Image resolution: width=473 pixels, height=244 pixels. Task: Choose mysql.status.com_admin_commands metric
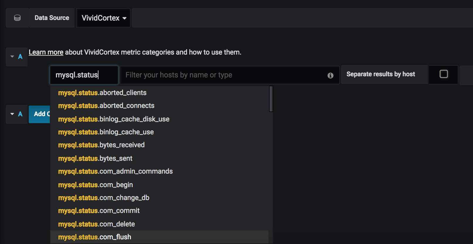(115, 171)
